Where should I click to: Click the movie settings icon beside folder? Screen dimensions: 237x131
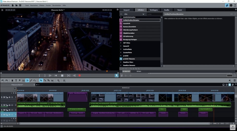(x=20, y=5)
